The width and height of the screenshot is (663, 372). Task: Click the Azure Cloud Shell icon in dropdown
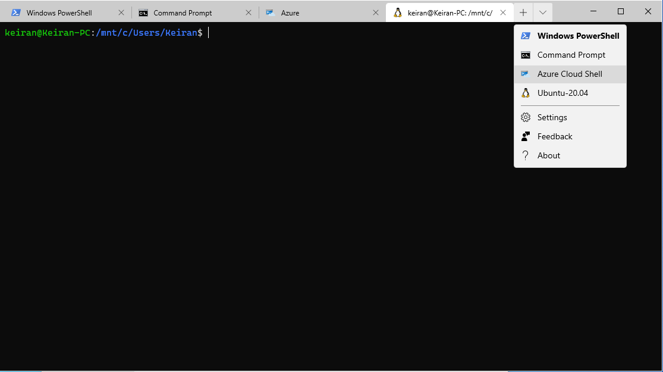tap(525, 74)
